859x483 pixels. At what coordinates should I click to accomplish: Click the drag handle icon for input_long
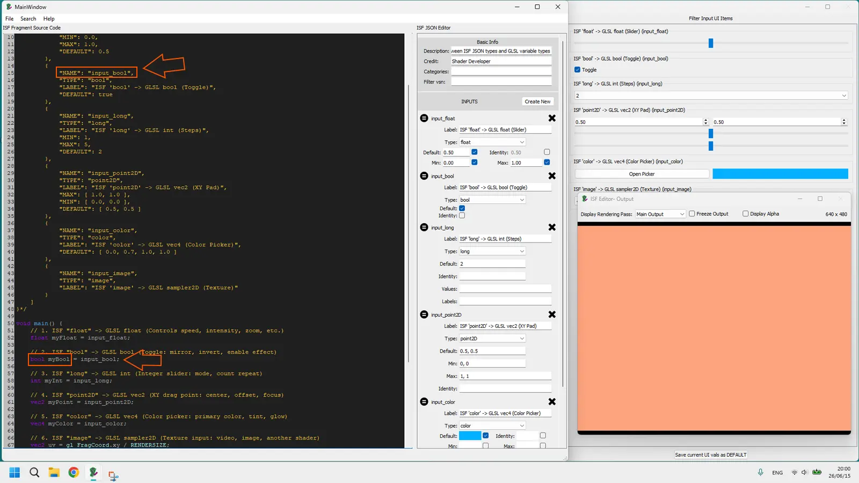[x=424, y=228]
